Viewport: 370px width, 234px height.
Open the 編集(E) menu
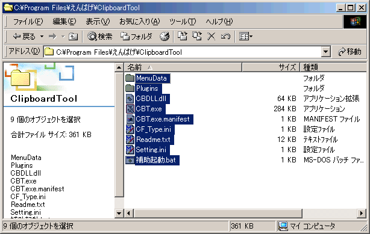(64, 22)
